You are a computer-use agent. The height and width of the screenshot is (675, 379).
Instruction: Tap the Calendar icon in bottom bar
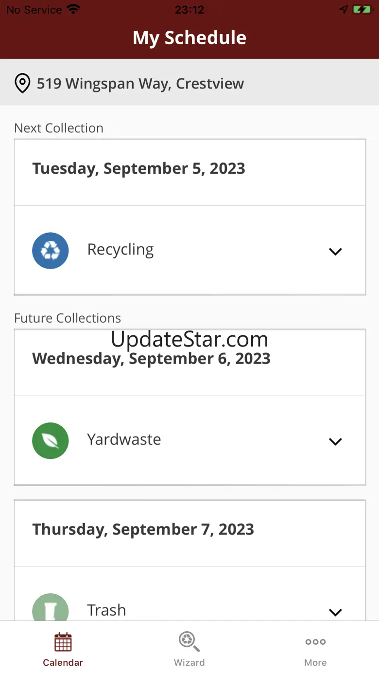point(63,642)
